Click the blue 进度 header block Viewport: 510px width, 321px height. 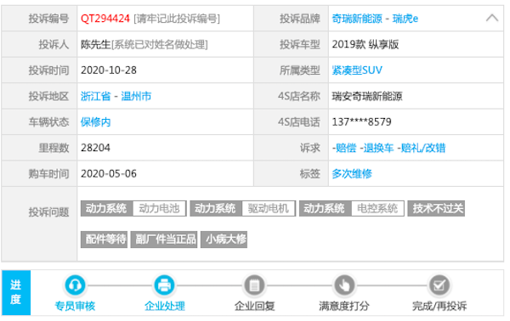pyautogui.click(x=16, y=292)
